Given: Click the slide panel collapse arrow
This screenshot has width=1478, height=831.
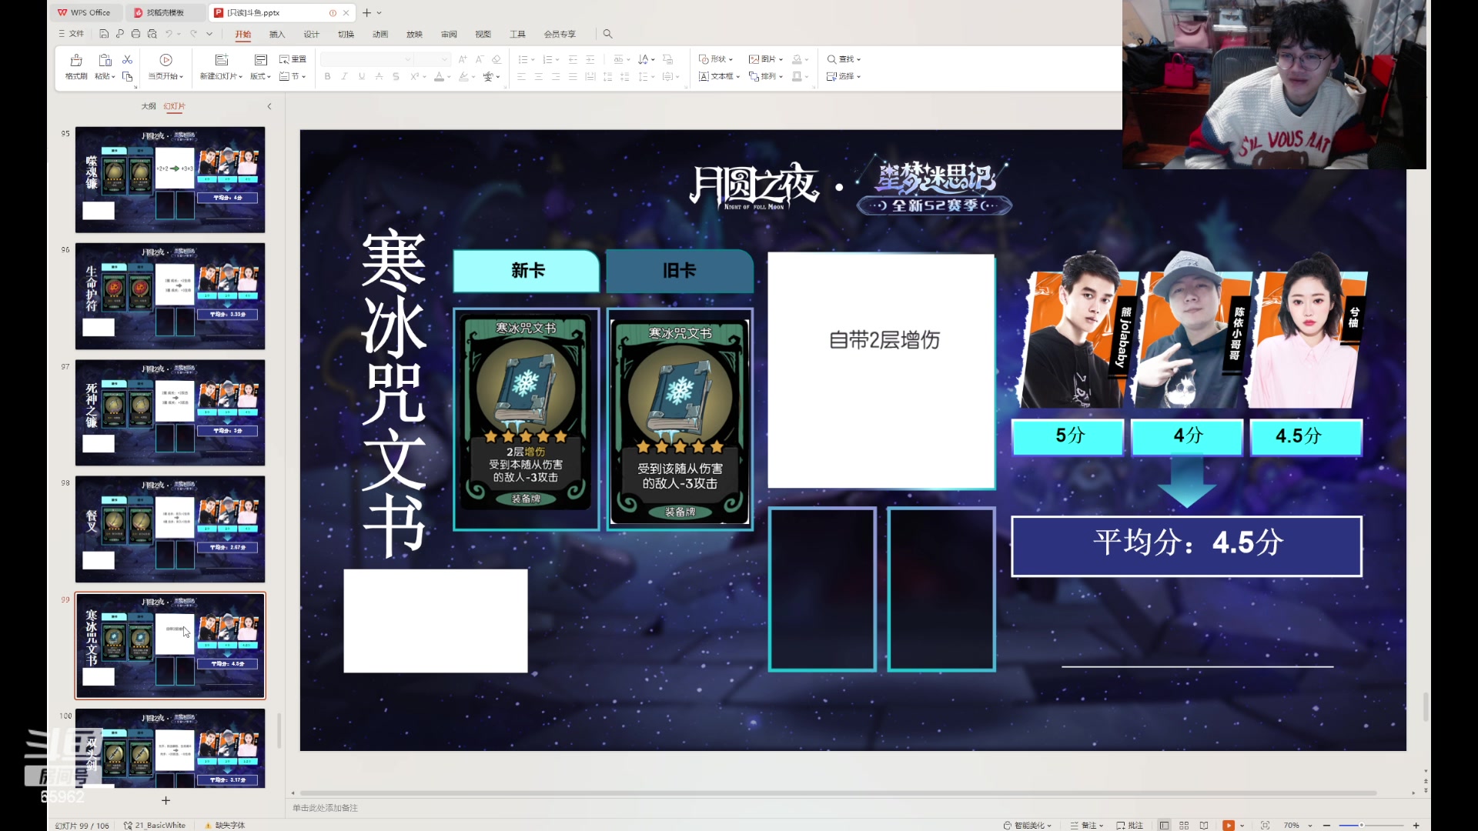Looking at the screenshot, I should coord(269,105).
